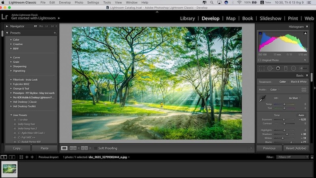Select second window display button 2

tap(12, 157)
